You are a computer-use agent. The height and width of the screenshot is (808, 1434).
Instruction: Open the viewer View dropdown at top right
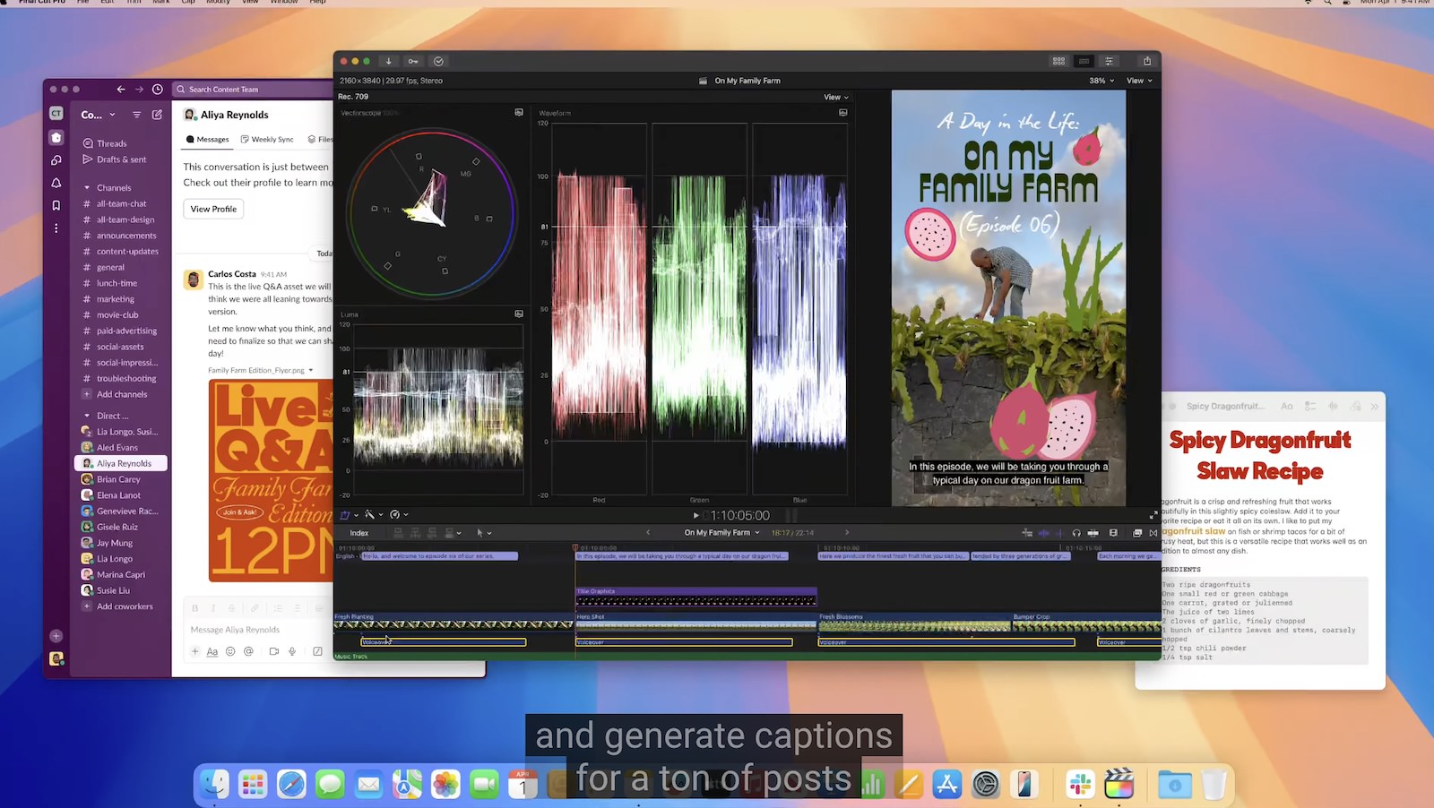pyautogui.click(x=1139, y=81)
